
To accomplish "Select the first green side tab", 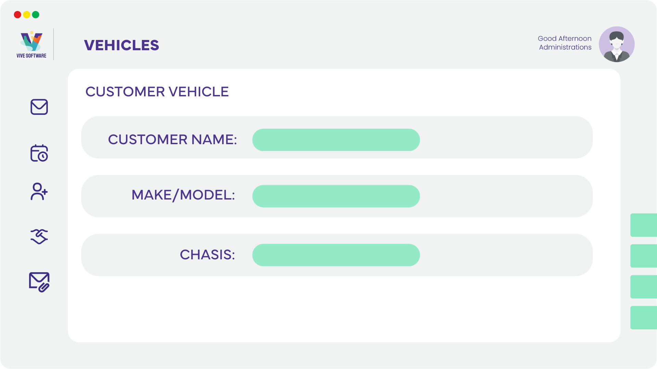I will coord(644,225).
